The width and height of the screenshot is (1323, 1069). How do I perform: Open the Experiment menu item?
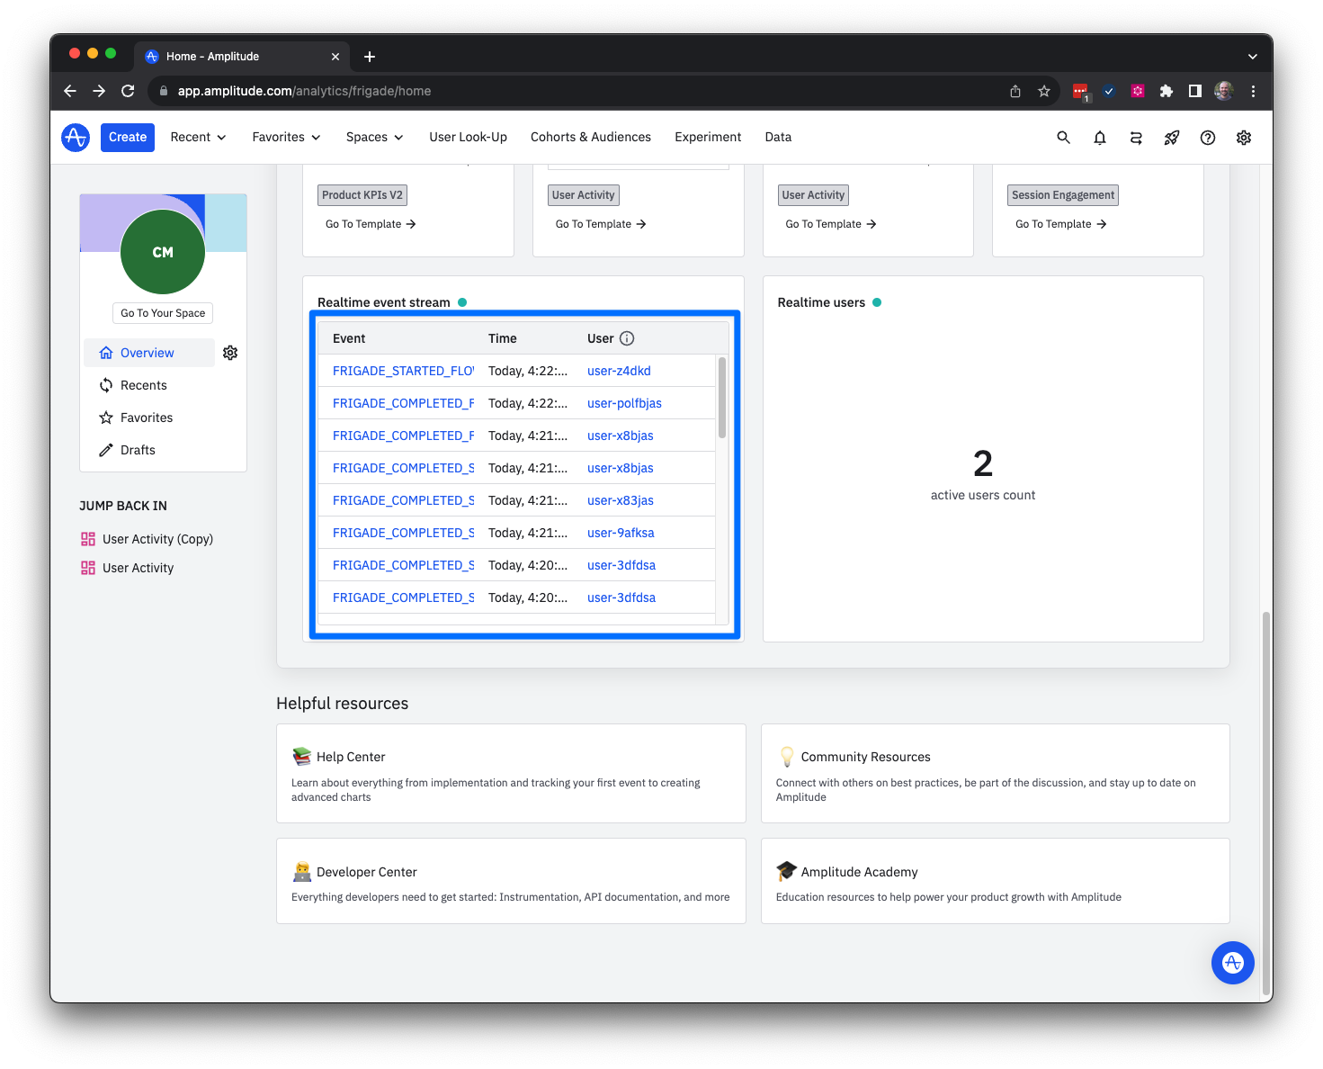708,138
